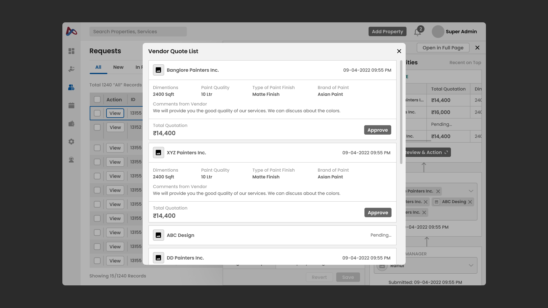
Task: Open Settings via the gear sidebar icon
Action: (x=71, y=142)
